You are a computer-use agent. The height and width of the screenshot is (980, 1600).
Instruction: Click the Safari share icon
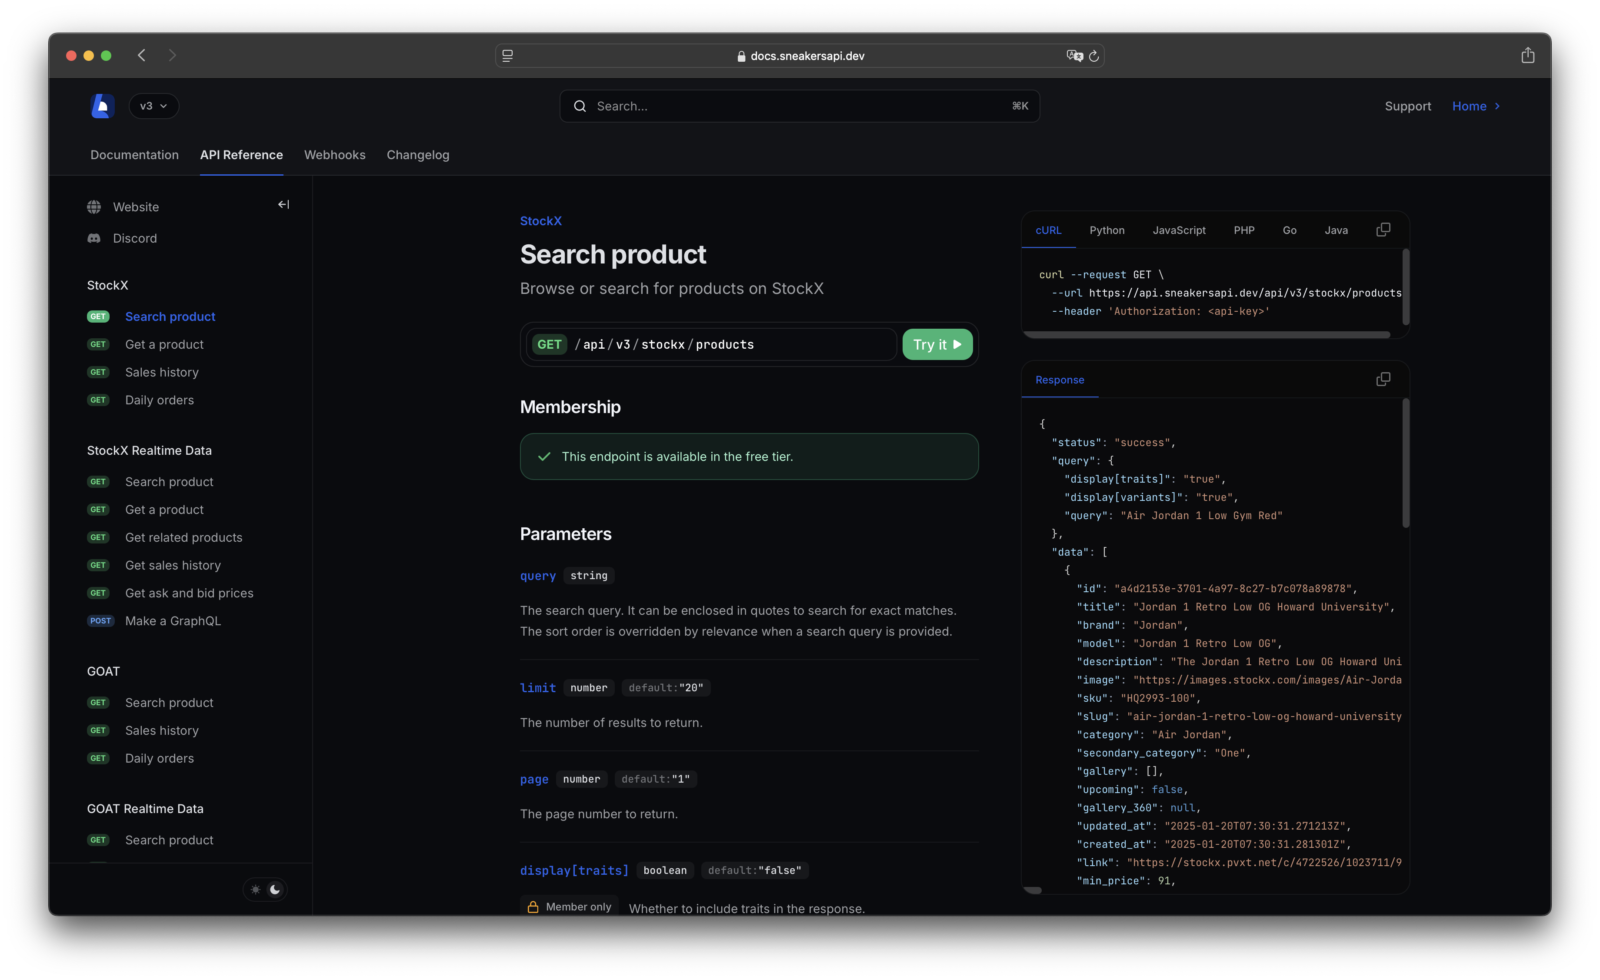point(1527,55)
